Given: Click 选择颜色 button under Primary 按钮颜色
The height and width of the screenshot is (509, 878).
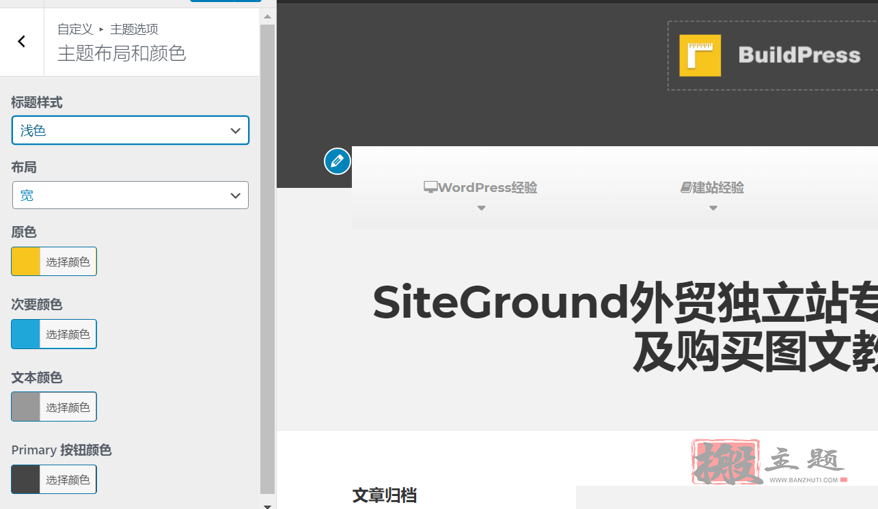Looking at the screenshot, I should (x=68, y=480).
